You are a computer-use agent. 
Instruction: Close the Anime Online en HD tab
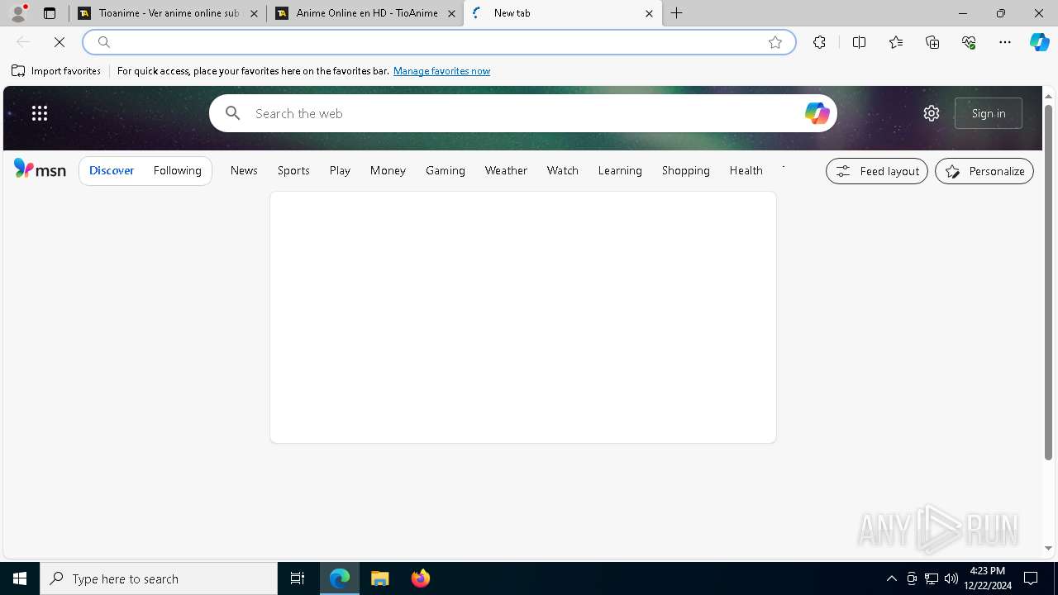[x=451, y=13]
